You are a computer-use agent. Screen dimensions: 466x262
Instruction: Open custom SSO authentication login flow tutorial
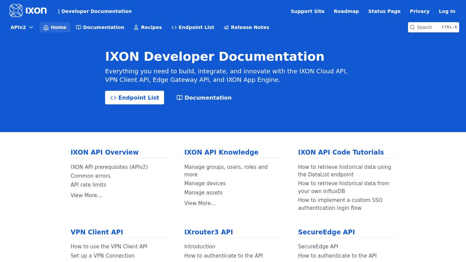click(x=340, y=204)
